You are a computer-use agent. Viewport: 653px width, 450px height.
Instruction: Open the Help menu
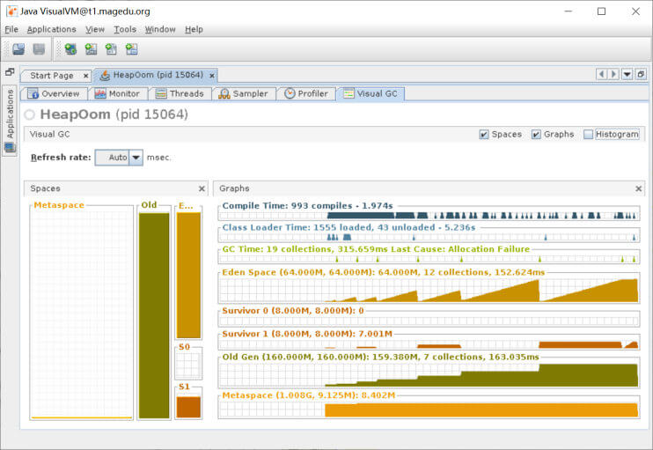[194, 30]
